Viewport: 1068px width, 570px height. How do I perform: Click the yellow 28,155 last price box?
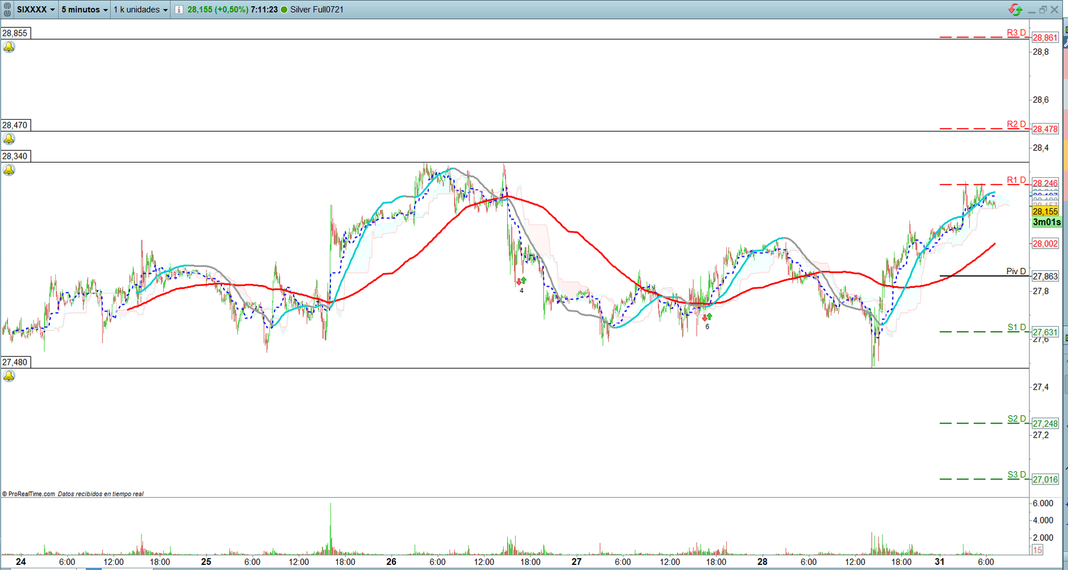[x=1046, y=211]
